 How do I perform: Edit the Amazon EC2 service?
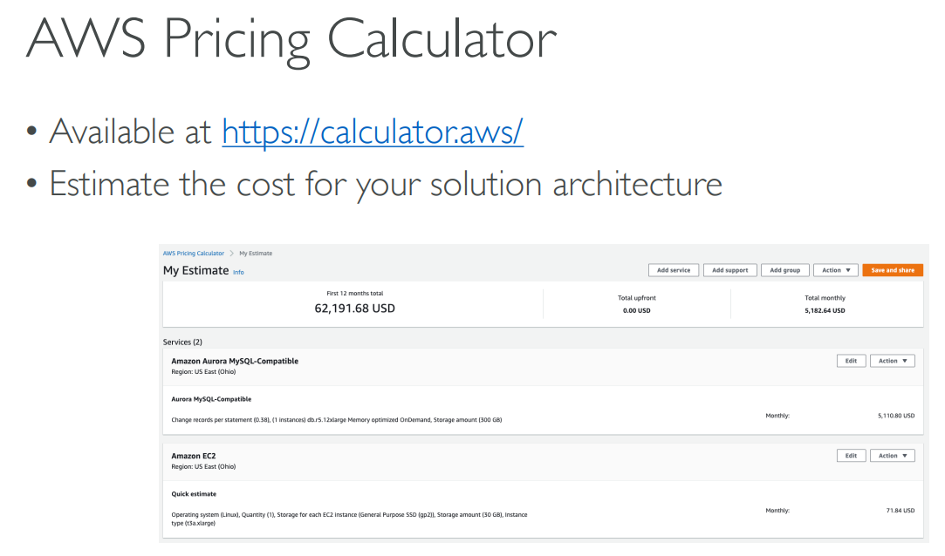tap(851, 456)
